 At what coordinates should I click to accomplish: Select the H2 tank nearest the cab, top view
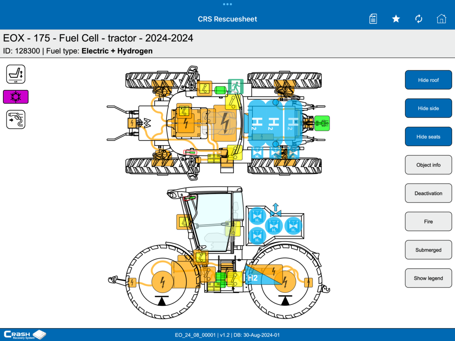(257, 123)
